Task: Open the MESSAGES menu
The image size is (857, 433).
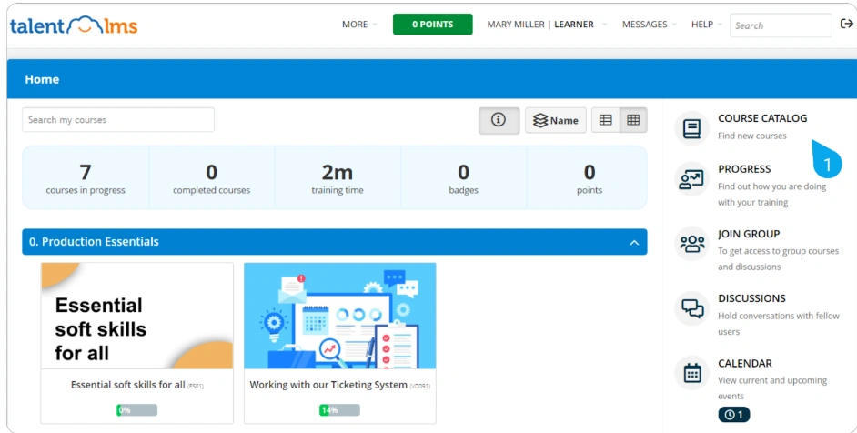Action: pyautogui.click(x=644, y=25)
